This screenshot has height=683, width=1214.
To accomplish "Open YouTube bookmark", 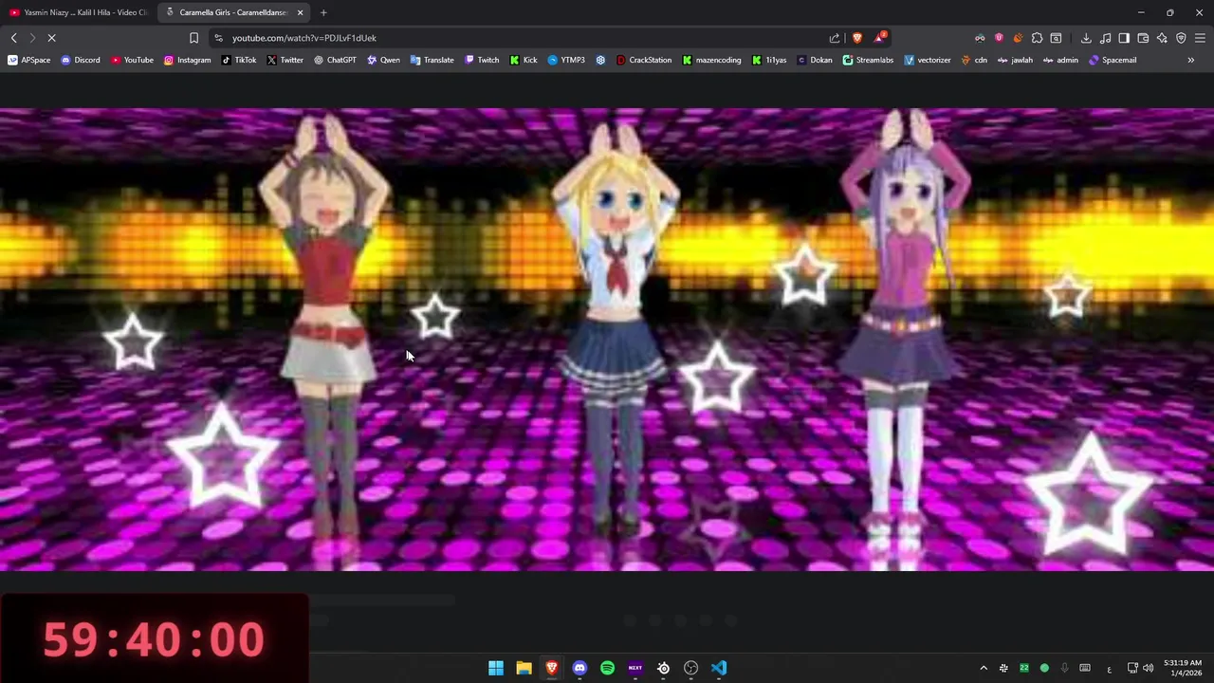I will (132, 60).
